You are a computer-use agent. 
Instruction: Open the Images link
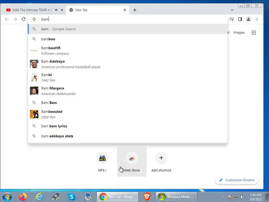click(239, 32)
